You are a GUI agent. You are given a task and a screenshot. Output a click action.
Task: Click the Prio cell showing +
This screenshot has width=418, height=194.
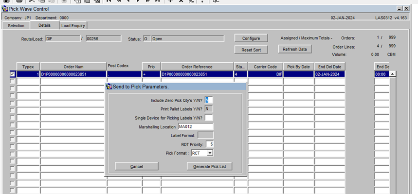(151, 74)
